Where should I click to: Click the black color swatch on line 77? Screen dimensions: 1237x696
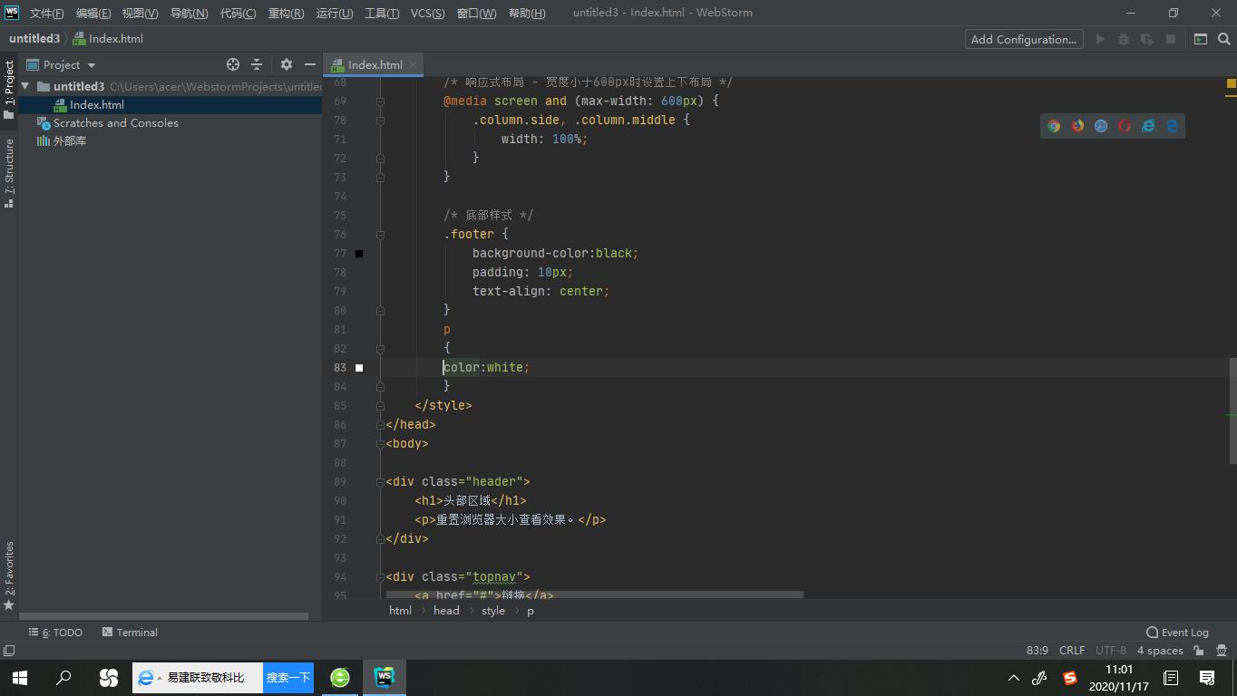(359, 254)
